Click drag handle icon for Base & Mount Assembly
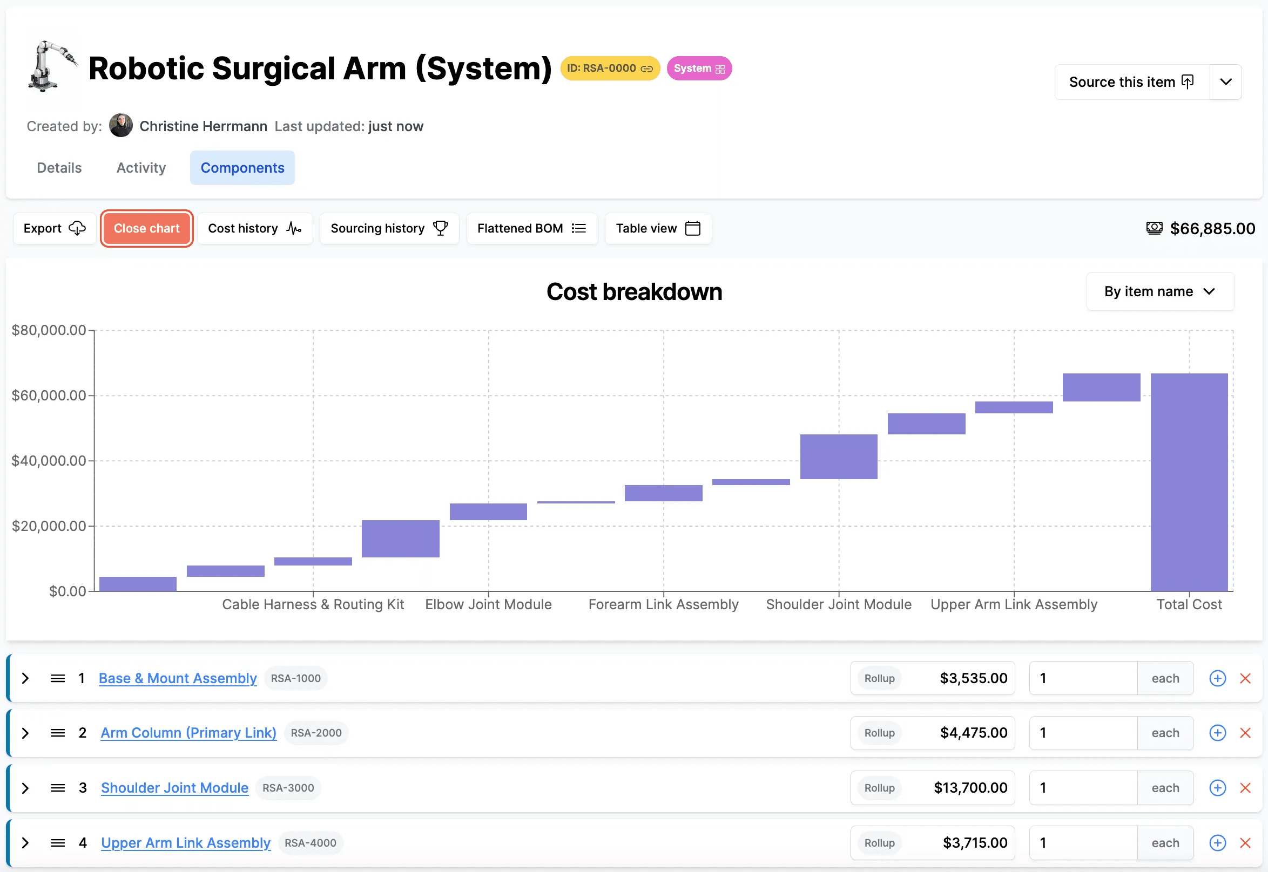The image size is (1268, 872). coord(57,678)
